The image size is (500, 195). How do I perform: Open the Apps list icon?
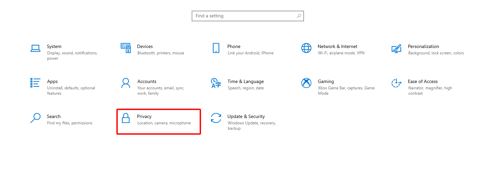tap(35, 83)
